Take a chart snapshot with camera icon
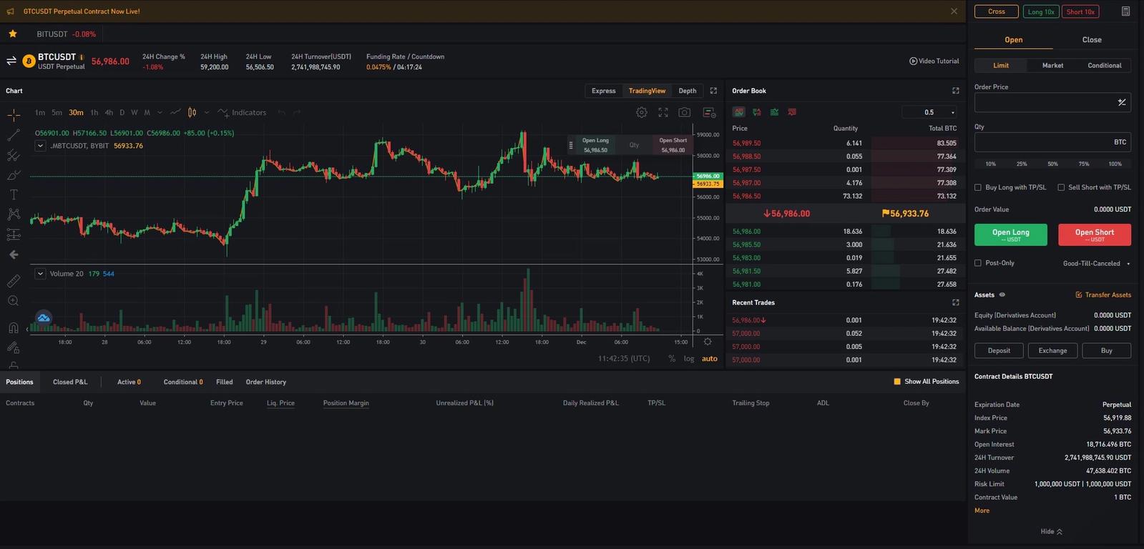 pos(685,112)
